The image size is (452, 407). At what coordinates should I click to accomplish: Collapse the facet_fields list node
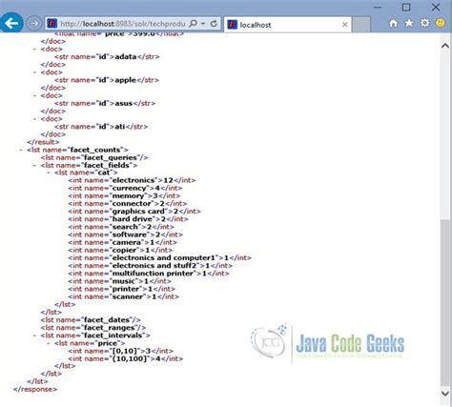click(34, 165)
